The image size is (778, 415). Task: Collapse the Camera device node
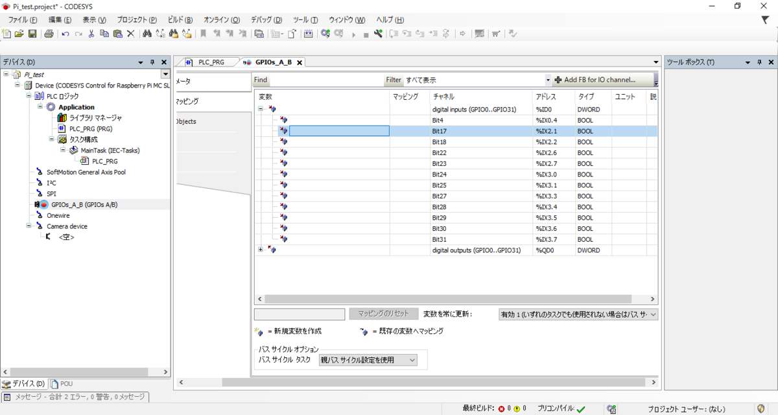click(x=29, y=226)
